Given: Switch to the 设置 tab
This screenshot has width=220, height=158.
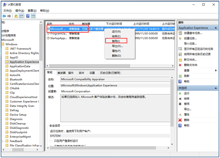Looking at the screenshot, I should coord(92,73).
